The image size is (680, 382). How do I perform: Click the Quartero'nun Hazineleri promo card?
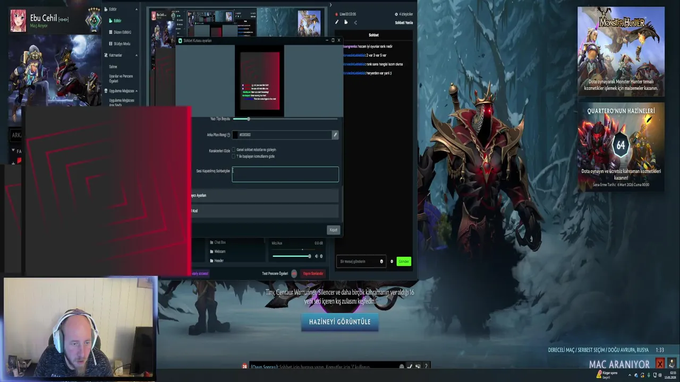620,147
